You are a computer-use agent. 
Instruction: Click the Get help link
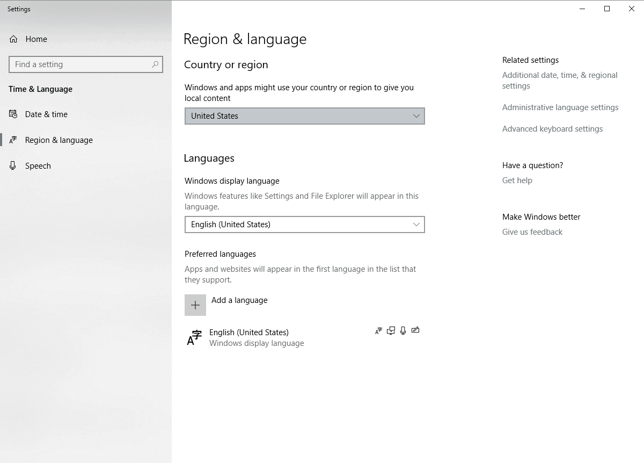point(517,180)
